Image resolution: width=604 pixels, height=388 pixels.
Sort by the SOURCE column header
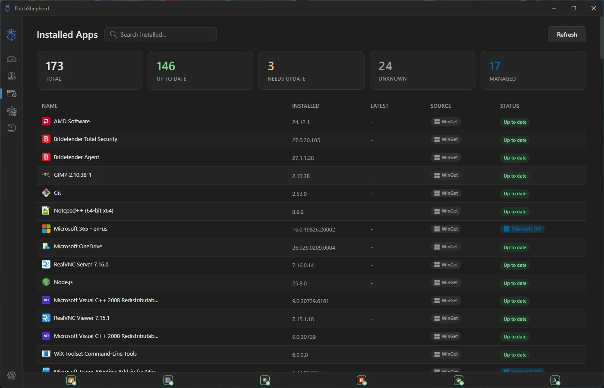pyautogui.click(x=440, y=106)
